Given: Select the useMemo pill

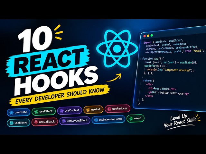Looking at the screenshot, I should 18,123.
